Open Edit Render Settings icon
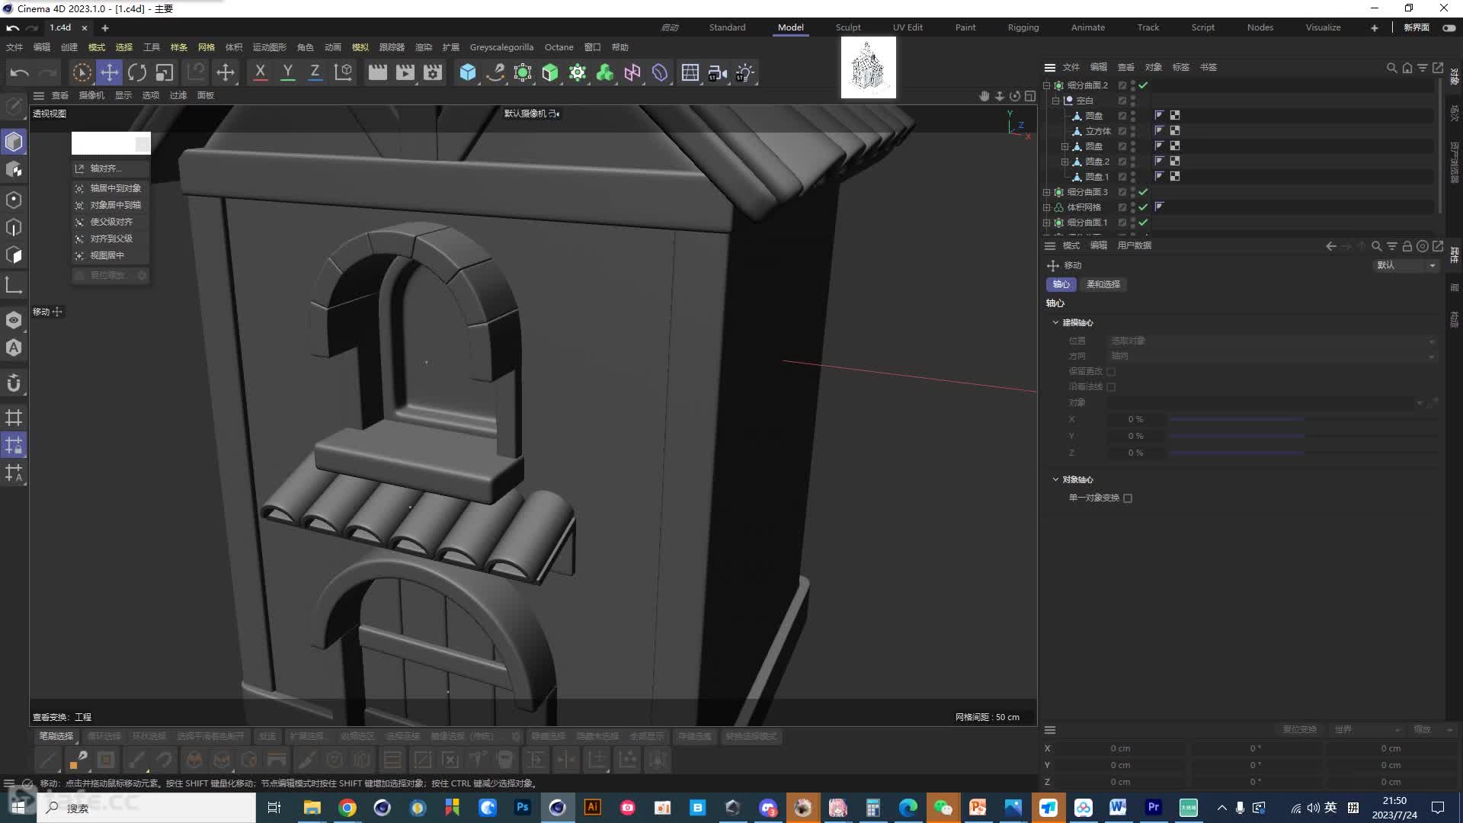1463x823 pixels. click(433, 72)
